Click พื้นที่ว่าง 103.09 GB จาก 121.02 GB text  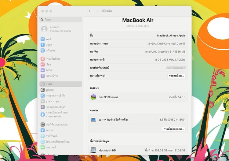pos(165,150)
